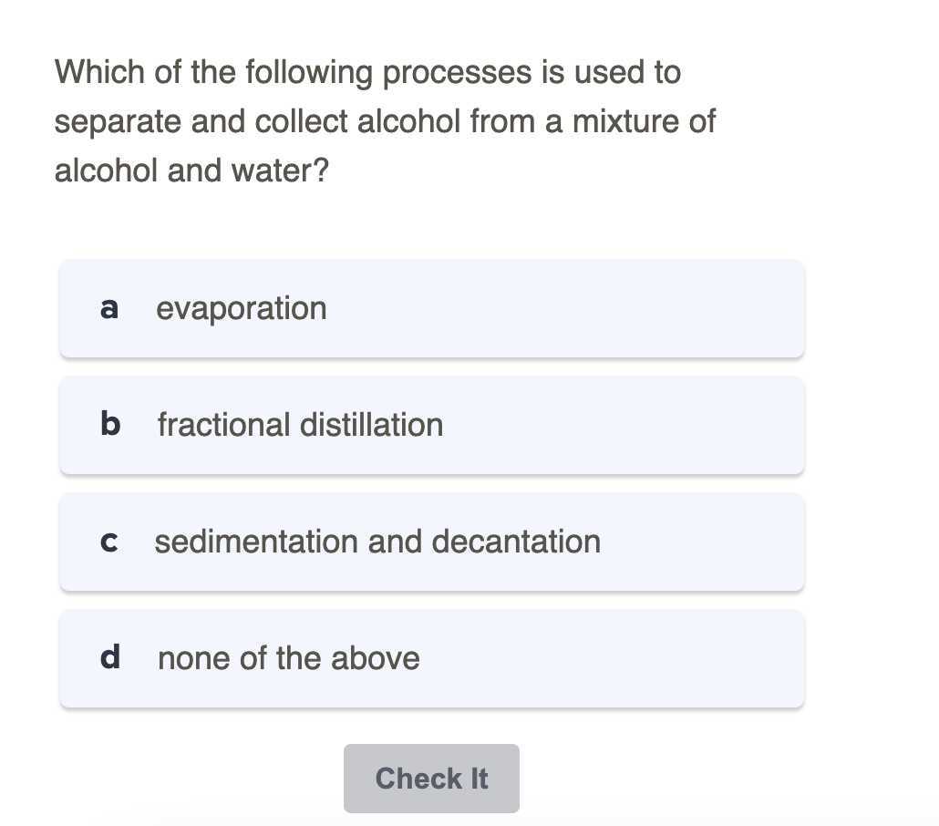Click the question text about separating alcohol

pos(385,121)
